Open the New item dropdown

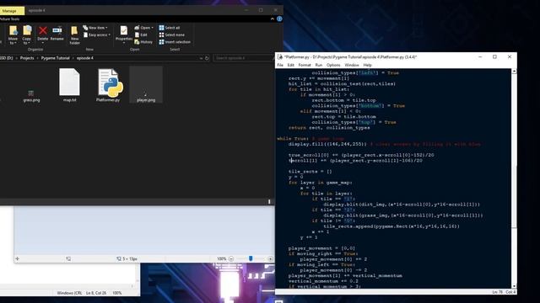pos(95,28)
